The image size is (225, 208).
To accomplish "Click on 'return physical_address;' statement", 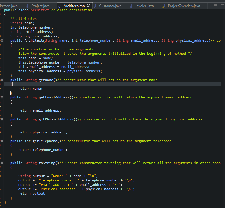I will tap(43, 132).
